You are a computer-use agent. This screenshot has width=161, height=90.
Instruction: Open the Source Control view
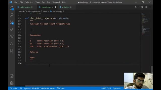tap(12, 22)
